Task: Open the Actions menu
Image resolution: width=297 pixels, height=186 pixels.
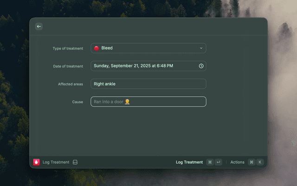Action: [x=237, y=162]
